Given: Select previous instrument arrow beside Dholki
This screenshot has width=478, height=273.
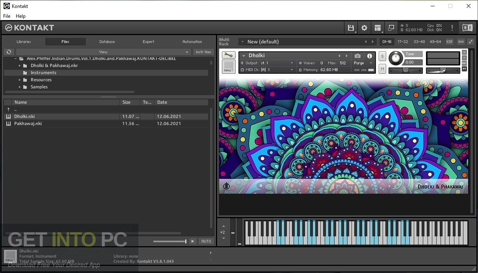Looking at the screenshot, I should [339, 56].
